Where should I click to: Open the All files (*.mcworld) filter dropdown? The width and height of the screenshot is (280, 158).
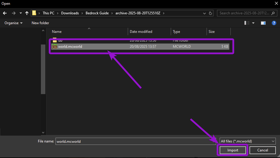[247, 141]
